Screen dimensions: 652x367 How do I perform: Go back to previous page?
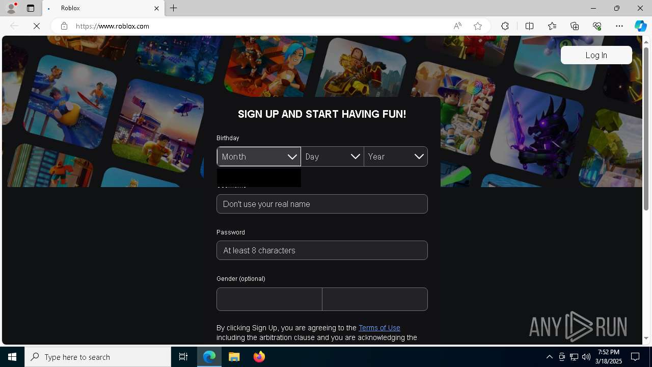coord(14,26)
